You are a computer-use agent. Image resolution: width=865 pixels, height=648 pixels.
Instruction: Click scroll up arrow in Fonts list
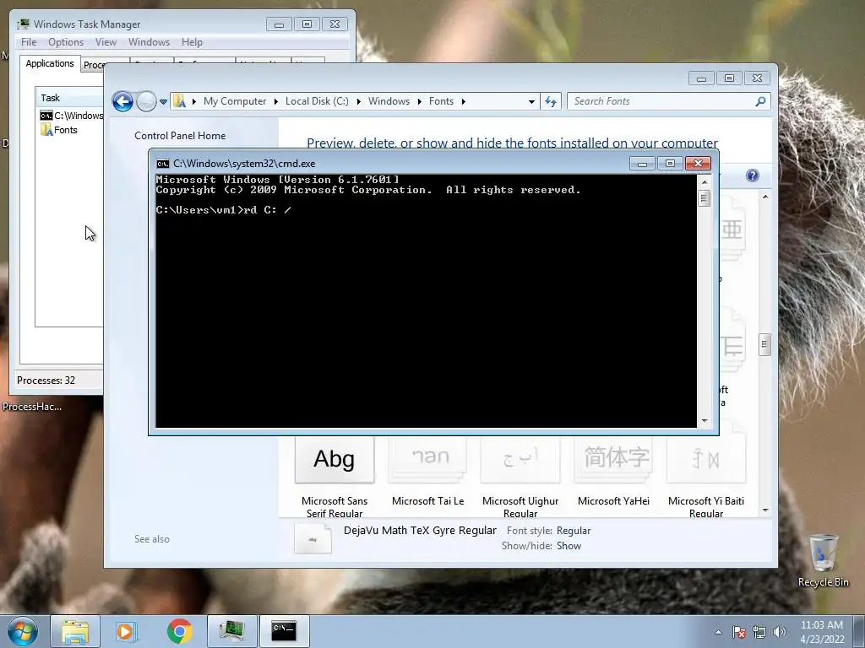765,197
